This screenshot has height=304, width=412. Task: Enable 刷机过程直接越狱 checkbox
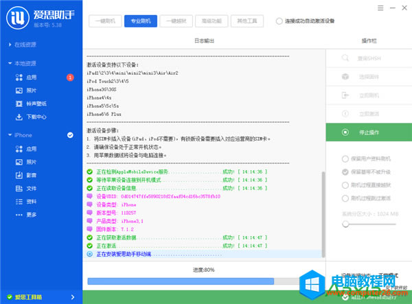(x=345, y=185)
